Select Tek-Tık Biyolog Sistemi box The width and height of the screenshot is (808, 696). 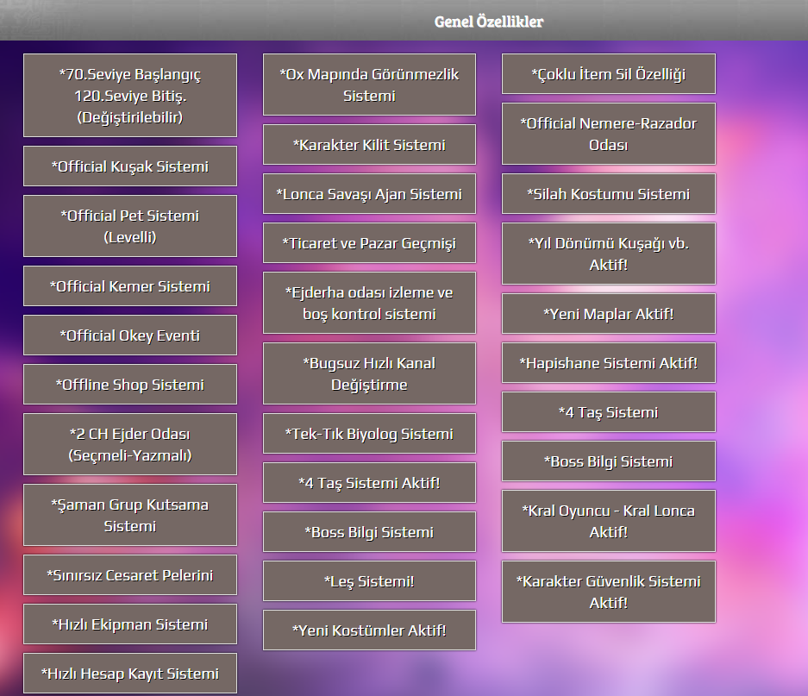point(369,433)
